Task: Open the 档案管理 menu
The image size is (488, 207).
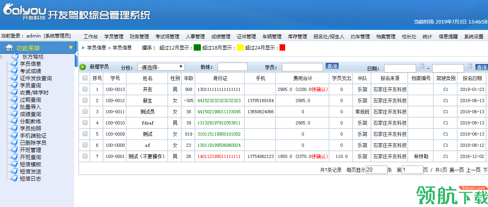Action: point(386,37)
